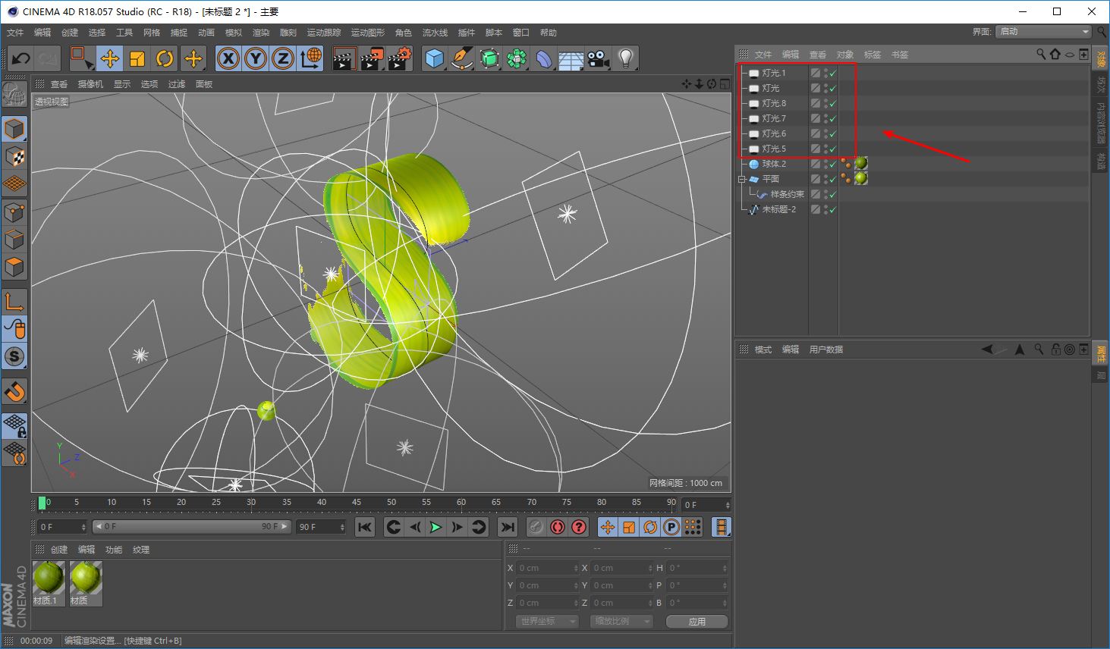Select the 球体.2 object

(x=774, y=164)
